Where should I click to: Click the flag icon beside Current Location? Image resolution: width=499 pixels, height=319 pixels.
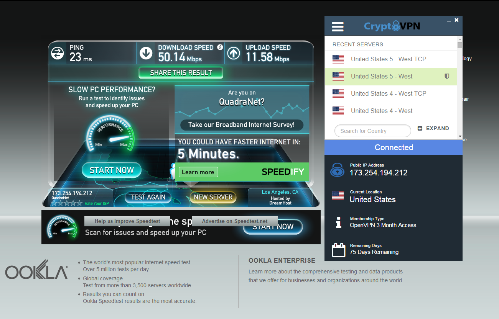click(338, 196)
